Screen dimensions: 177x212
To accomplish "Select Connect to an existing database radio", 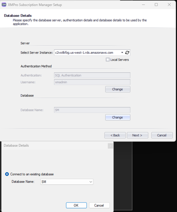I will point(7,174).
